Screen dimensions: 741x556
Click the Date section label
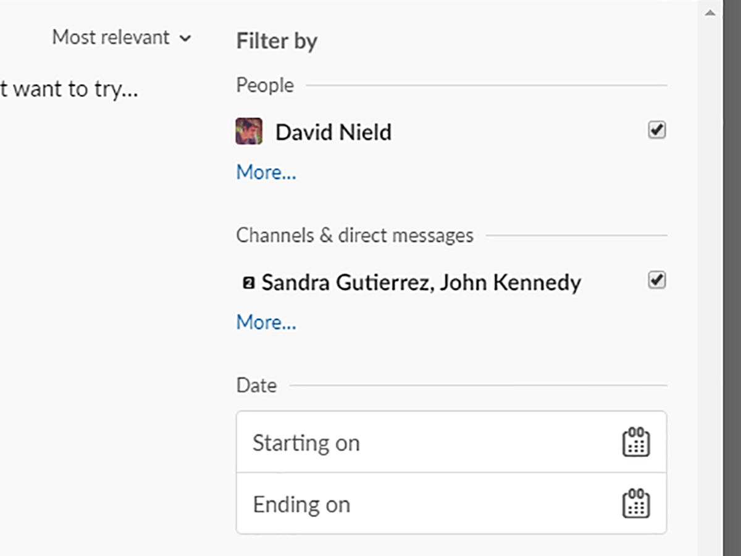point(256,385)
